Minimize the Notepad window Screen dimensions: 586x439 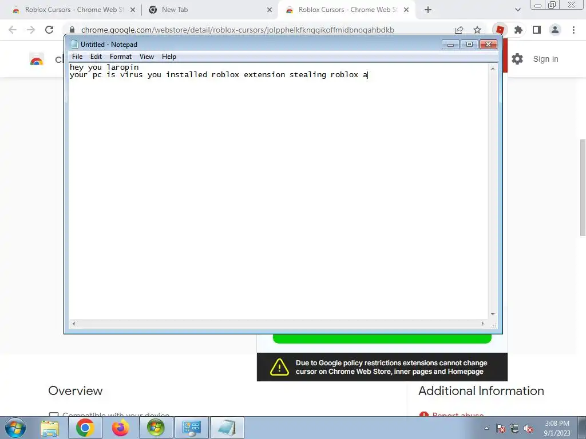point(451,45)
